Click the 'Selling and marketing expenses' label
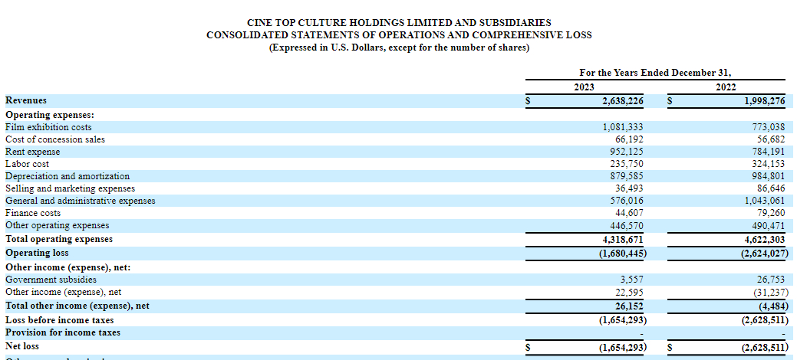The width and height of the screenshot is (797, 360). (x=70, y=188)
